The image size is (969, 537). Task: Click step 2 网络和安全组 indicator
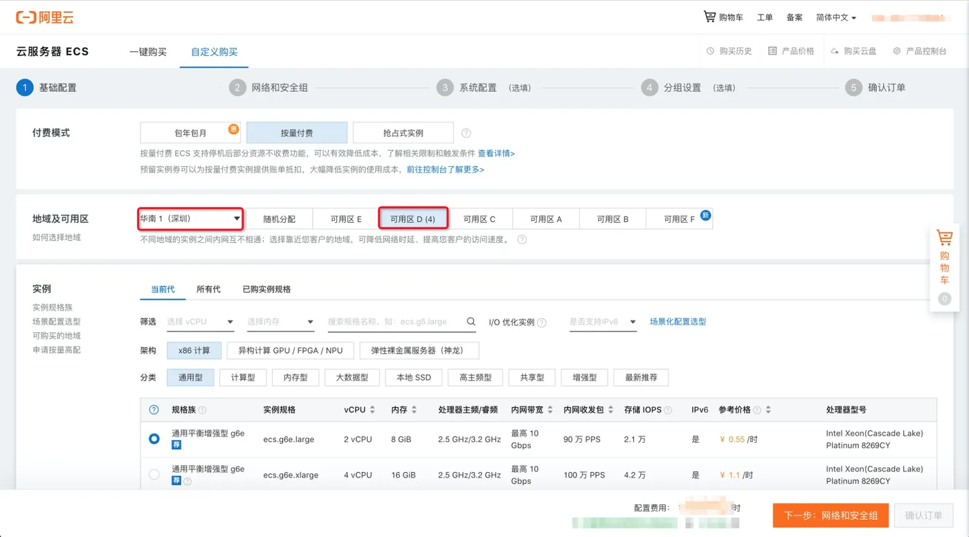tap(269, 88)
